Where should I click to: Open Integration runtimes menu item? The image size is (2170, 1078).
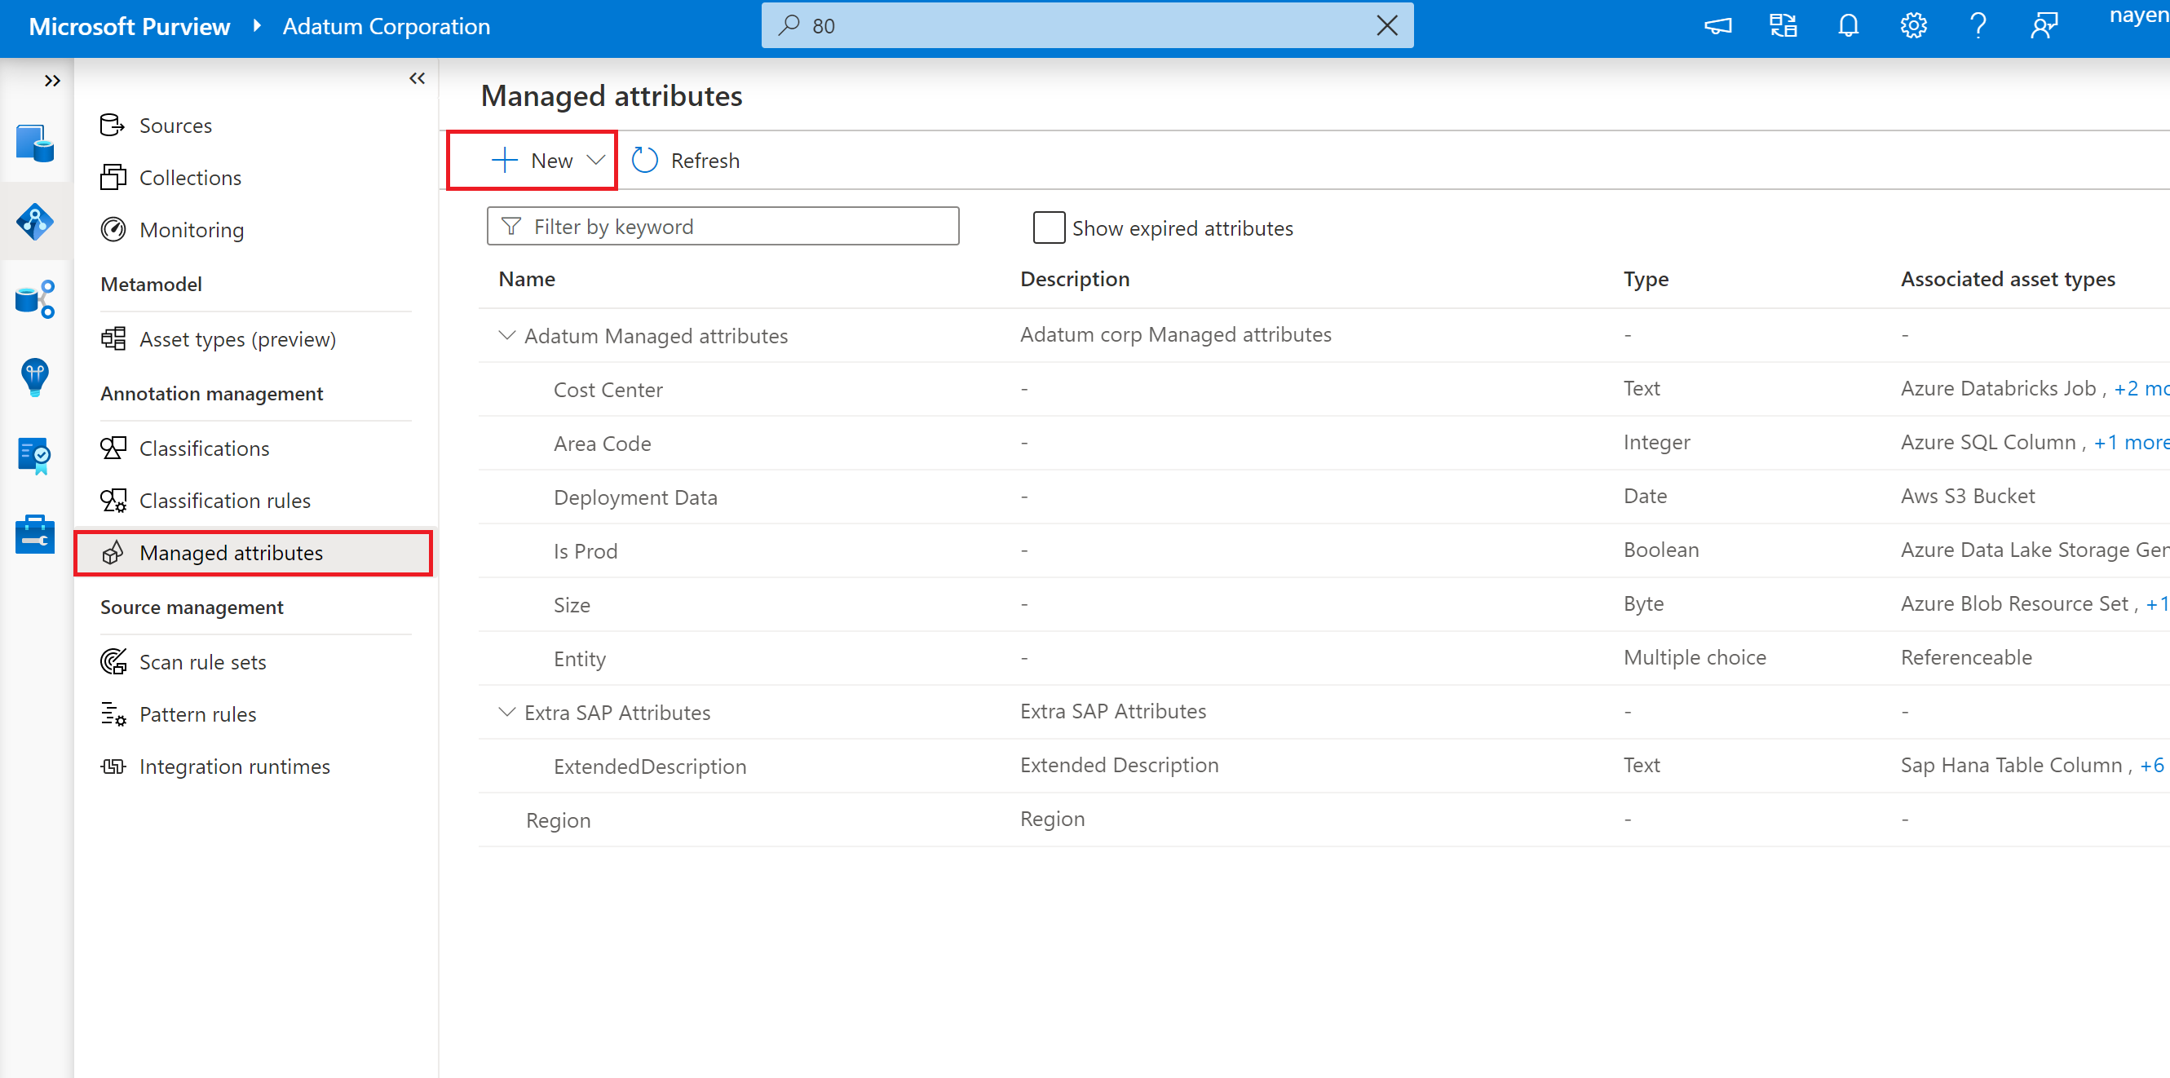tap(234, 767)
